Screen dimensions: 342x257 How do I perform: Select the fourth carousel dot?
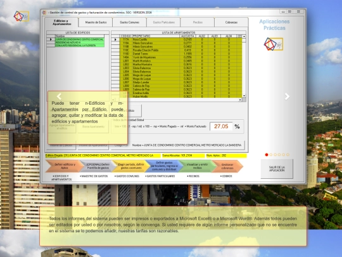coord(279,155)
